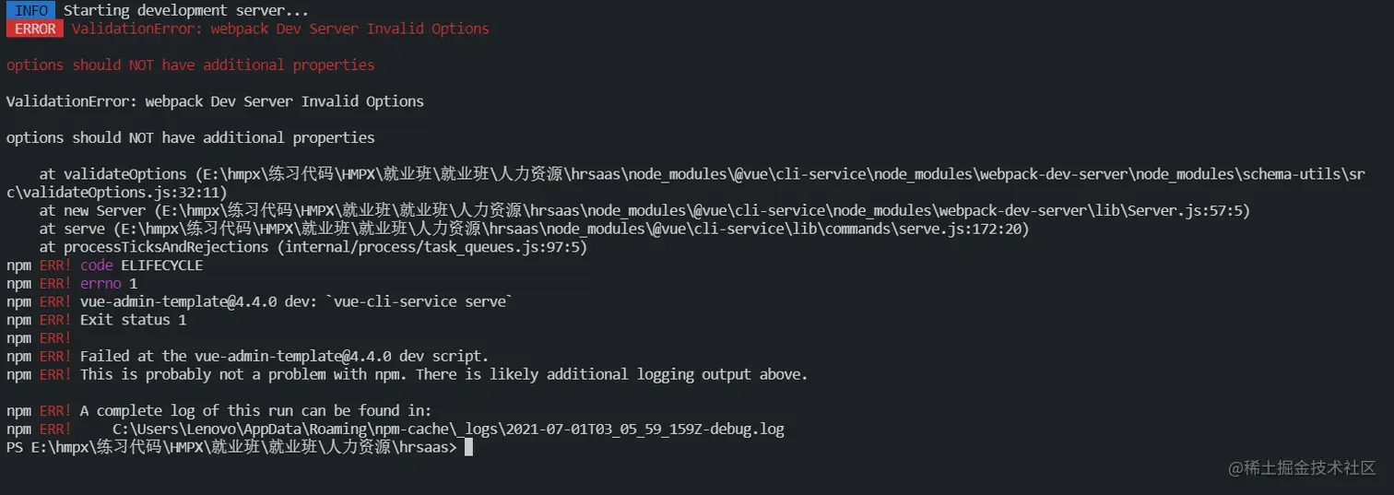Click the terminal cursor block at prompt
Screen dimensions: 1394x495
pos(468,447)
